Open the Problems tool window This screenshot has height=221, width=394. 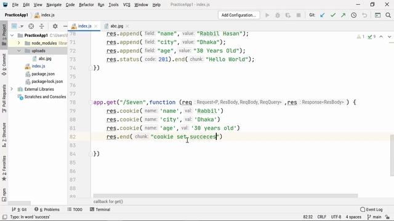[47, 210]
